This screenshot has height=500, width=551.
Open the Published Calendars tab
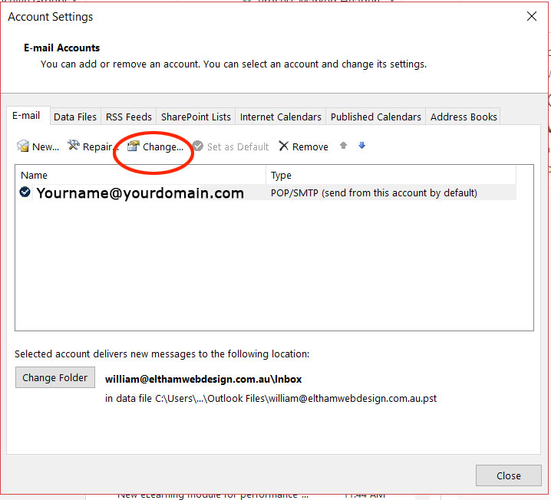pyautogui.click(x=375, y=117)
